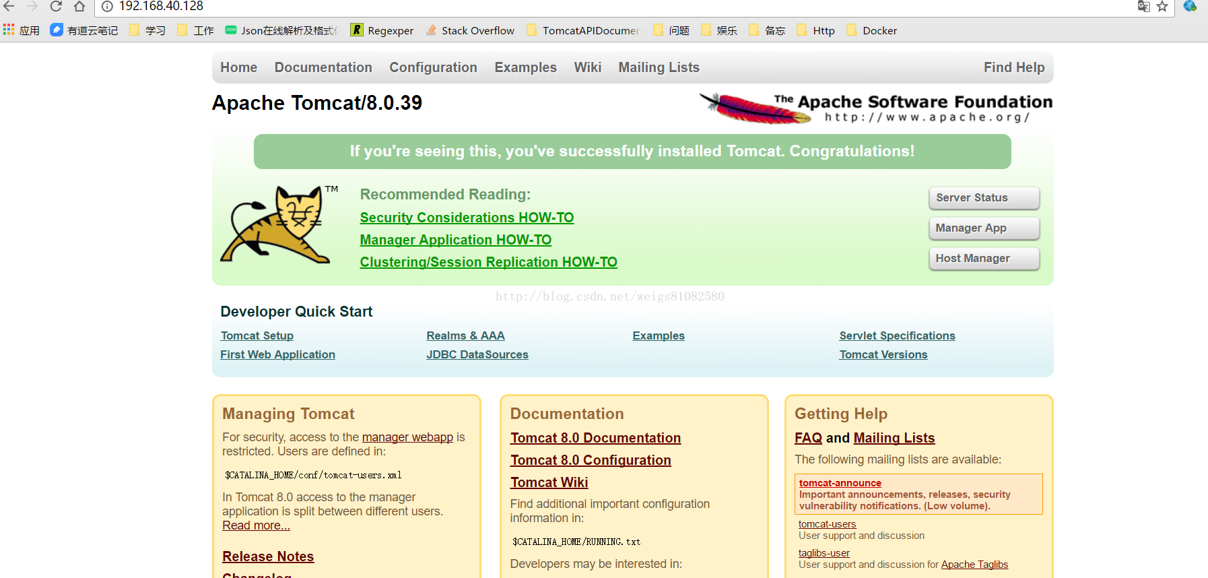Open the Tomcat Versions link
The image size is (1208, 578).
pos(883,354)
